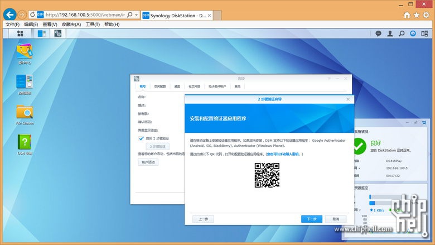Select the gear settings window icon in DSM taskbar
The height and width of the screenshot is (245, 435).
tap(57, 33)
